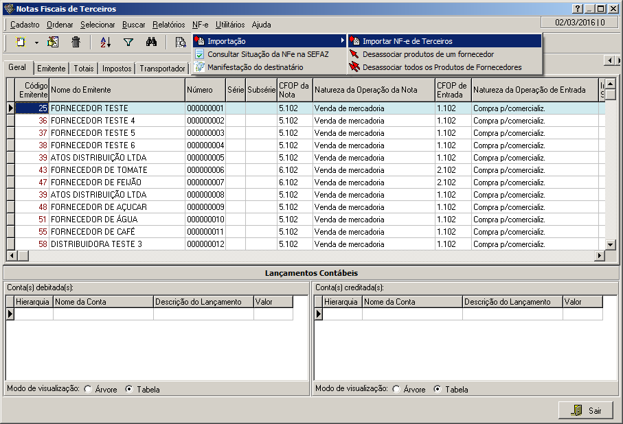
Task: Click the funnel filter icon
Action: coord(128,42)
